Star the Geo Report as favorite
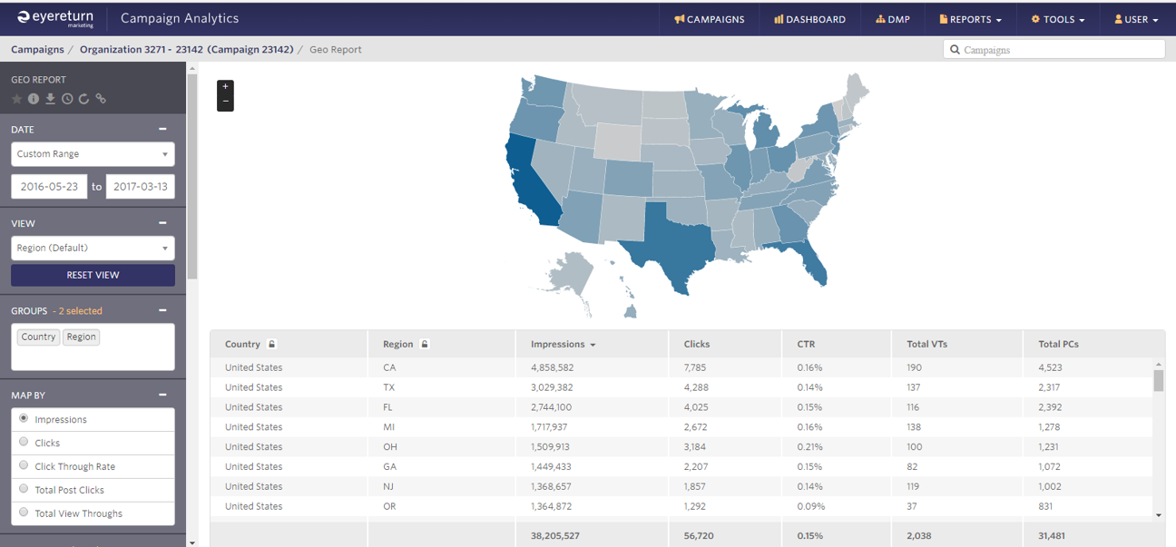Screen dimensions: 1176x547 tap(16, 99)
